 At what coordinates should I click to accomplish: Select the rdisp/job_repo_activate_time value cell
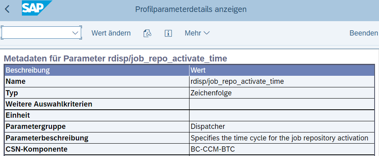[282, 81]
